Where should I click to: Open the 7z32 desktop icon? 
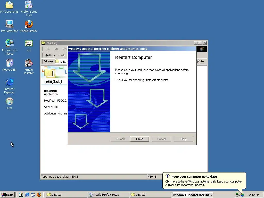click(10, 104)
